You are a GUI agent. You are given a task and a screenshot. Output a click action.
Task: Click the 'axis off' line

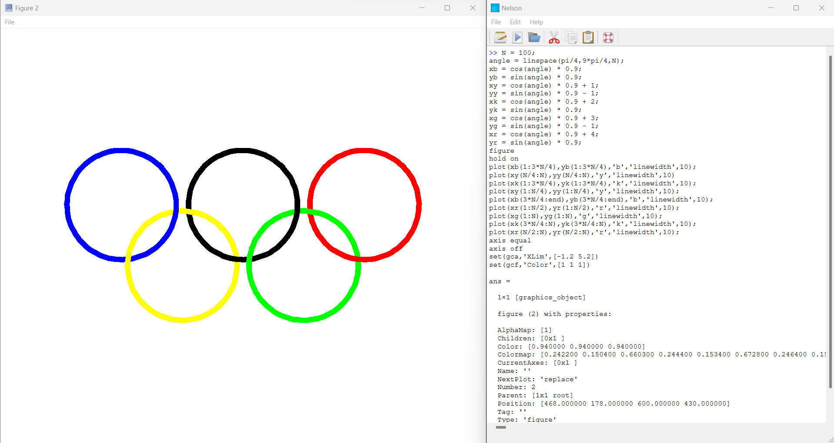click(506, 249)
